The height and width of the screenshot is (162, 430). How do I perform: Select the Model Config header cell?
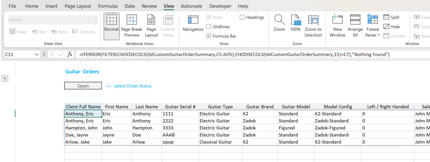pos(338,107)
